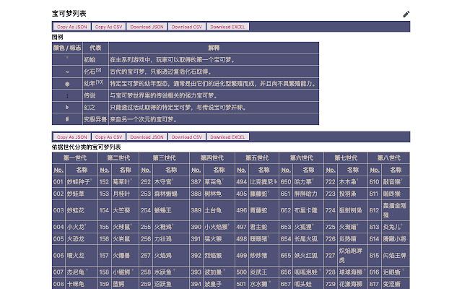Select the 喷火龙 cell
The image size is (462, 289).
(82, 255)
